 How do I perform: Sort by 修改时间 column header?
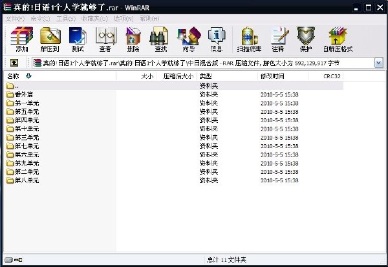(x=283, y=76)
